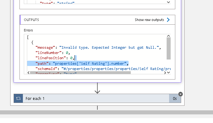Expand the For each 1 action

pyautogui.click(x=97, y=98)
